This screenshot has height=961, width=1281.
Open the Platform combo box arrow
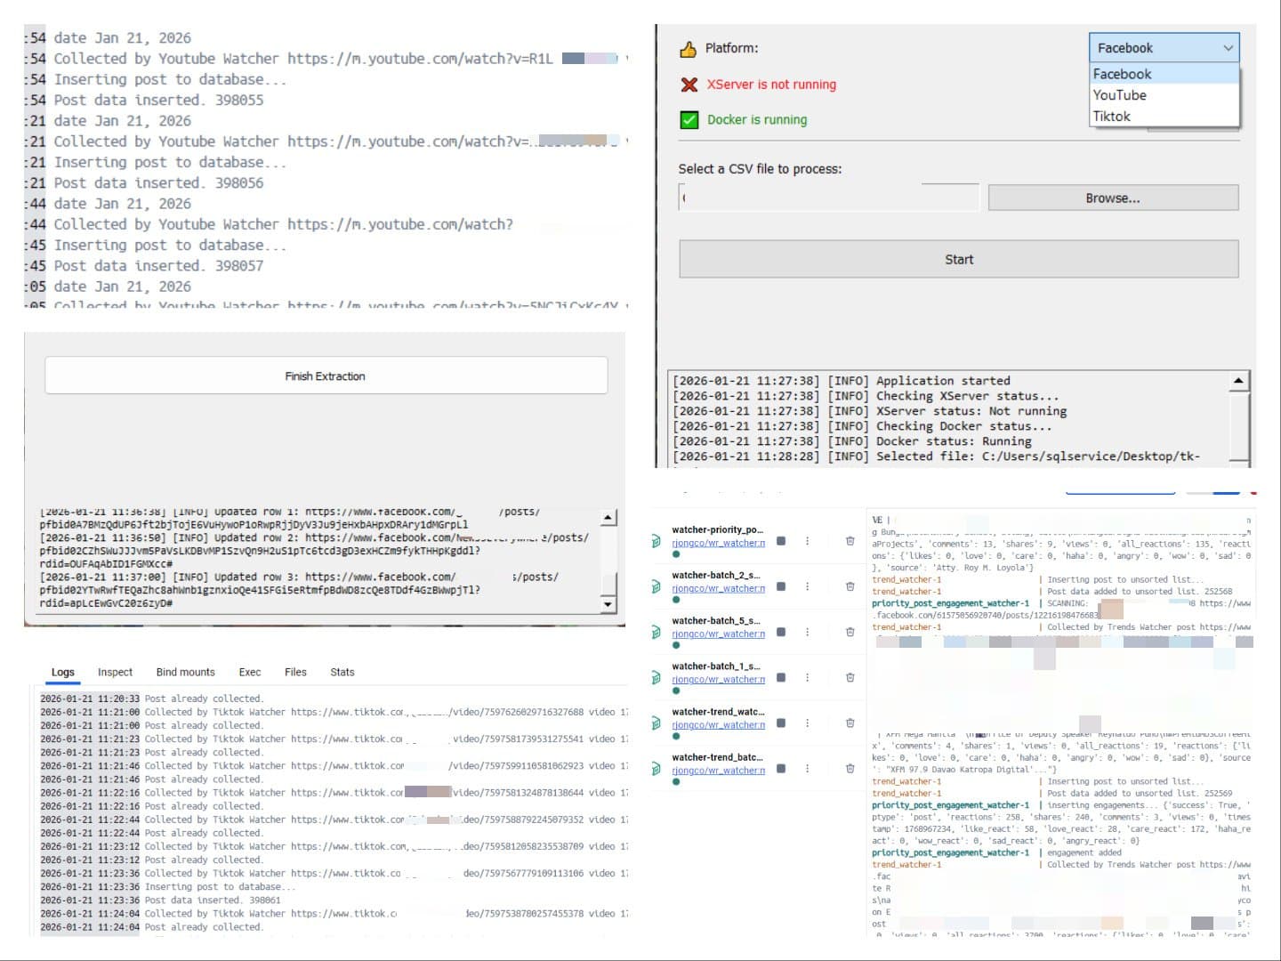click(x=1228, y=48)
